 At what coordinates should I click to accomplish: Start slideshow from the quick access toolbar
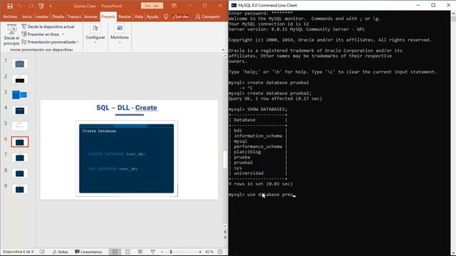pyautogui.click(x=41, y=6)
